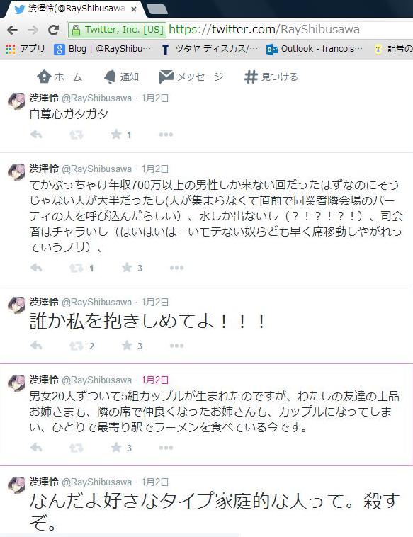Viewport: 413px width, 537px height.
Task: Click the browser back arrow
Action: click(13, 30)
